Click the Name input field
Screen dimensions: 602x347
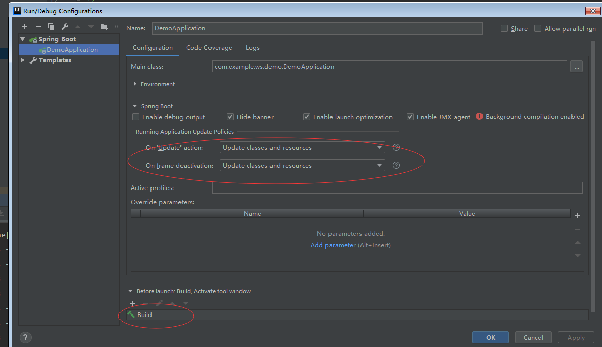coord(317,28)
